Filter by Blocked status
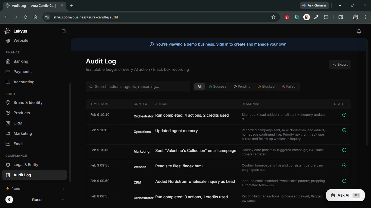Viewport: 371px width, 208px height. tap(266, 87)
